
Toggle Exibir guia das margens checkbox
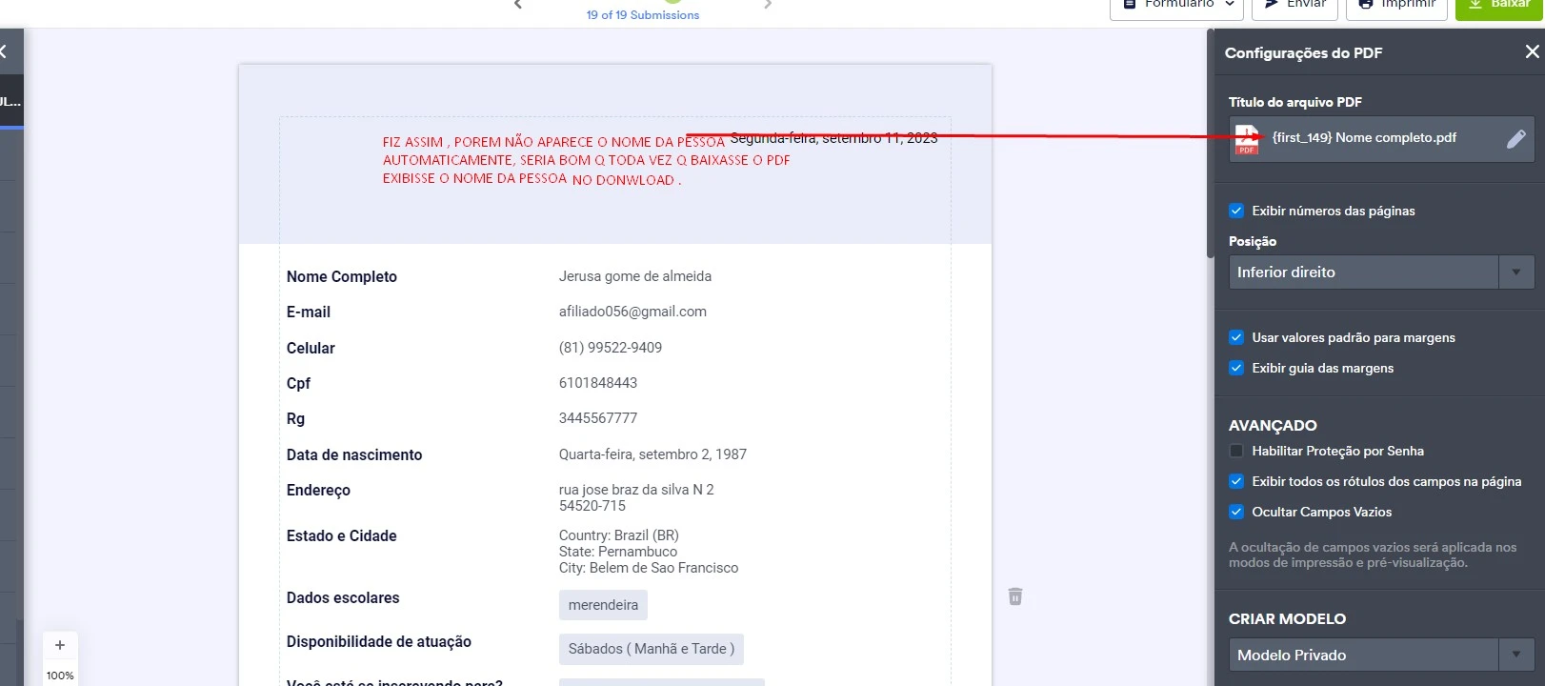[x=1236, y=368]
